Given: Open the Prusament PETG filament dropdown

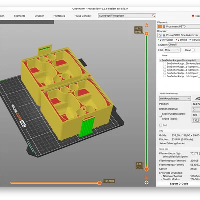Looking at the screenshot, I should 178,26.
